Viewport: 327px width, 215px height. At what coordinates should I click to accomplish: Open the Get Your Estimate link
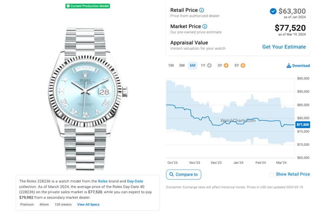coord(284,47)
